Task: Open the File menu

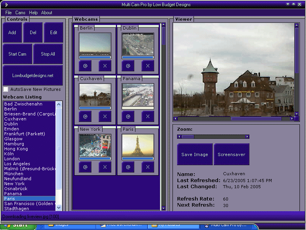Action: pos(8,13)
